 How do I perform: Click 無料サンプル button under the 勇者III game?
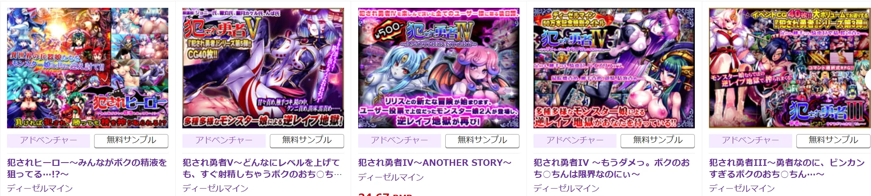[833, 141]
